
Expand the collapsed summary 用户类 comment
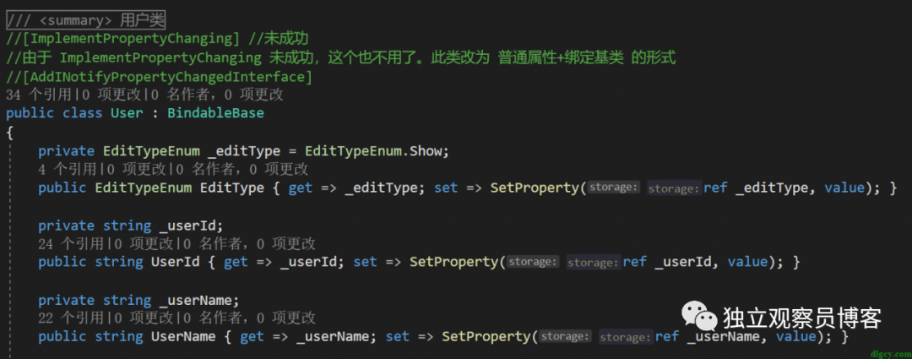click(89, 20)
